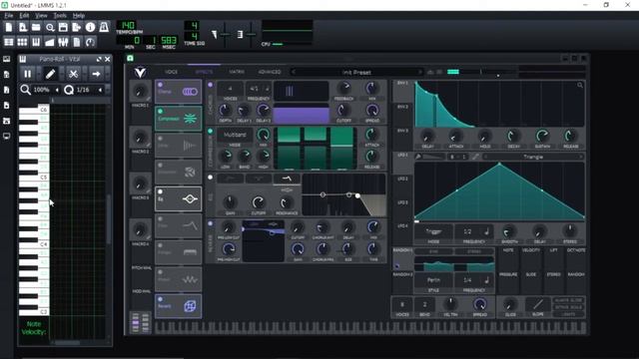Viewport: 639px width, 359px height.
Task: Toggle the EQ effect power dot in list
Action: [x=160, y=191]
